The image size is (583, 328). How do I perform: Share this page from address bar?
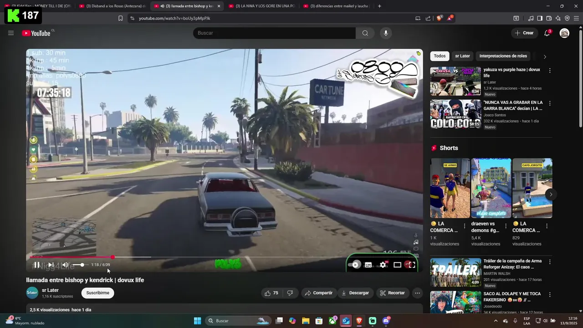click(428, 18)
